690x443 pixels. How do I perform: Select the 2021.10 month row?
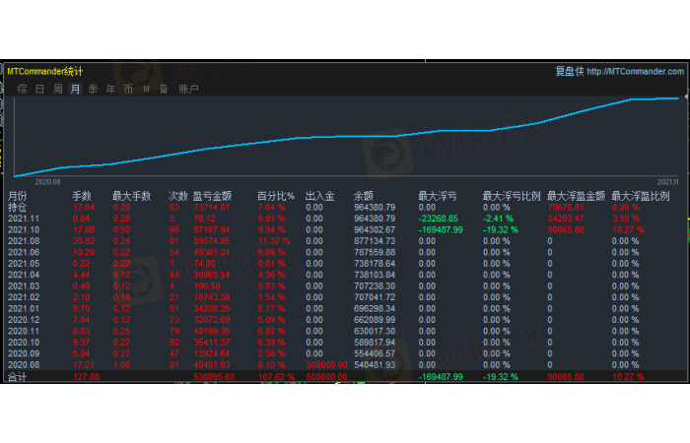[22, 229]
